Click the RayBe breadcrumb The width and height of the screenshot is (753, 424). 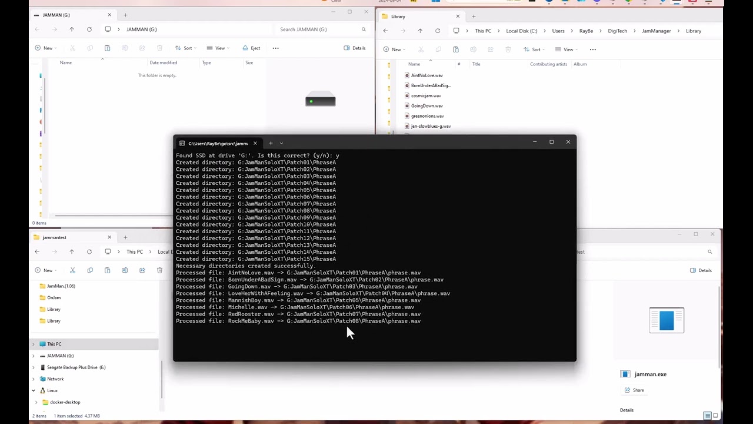586,31
